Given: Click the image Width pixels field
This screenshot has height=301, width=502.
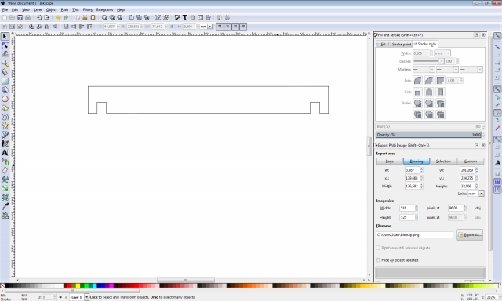Looking at the screenshot, I should (x=407, y=208).
